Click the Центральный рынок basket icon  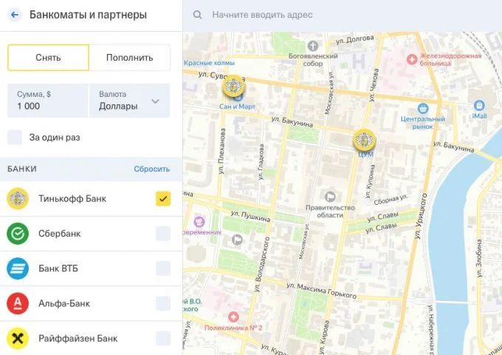coord(423,109)
